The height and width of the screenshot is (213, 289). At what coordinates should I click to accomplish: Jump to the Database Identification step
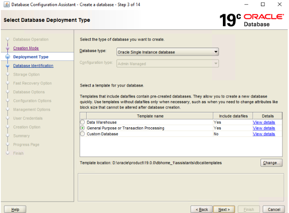[33, 66]
